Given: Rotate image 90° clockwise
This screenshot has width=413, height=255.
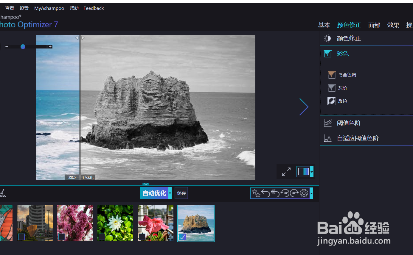Looking at the screenshot, I should click(294, 193).
